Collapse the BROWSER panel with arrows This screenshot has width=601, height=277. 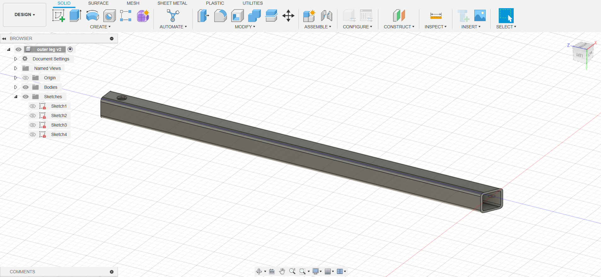coord(4,39)
